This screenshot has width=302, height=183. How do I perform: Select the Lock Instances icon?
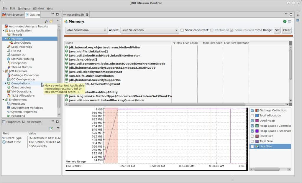tap(9, 47)
